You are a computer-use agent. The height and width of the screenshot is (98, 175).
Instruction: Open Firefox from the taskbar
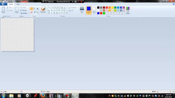tap(43, 96)
